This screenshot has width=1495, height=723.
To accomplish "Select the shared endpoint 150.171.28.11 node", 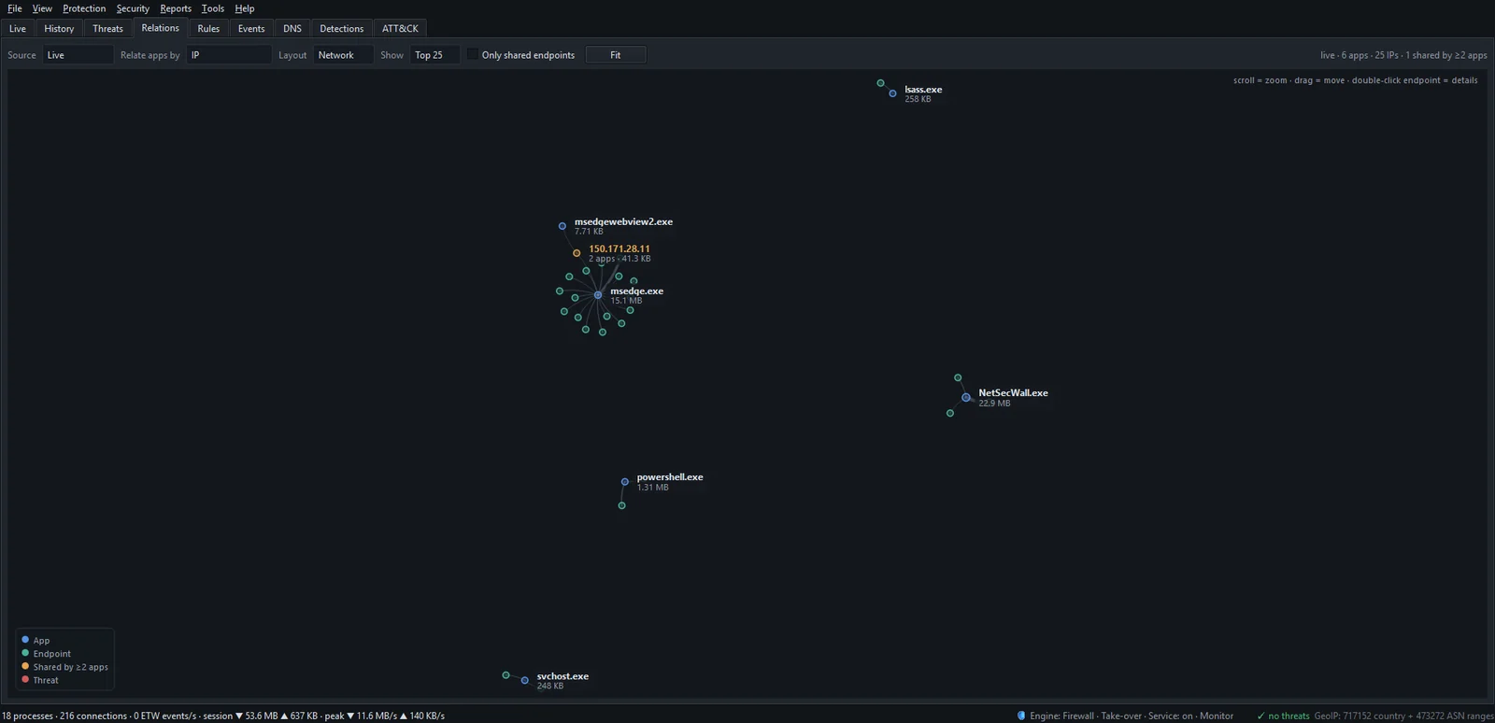I will tap(577, 253).
